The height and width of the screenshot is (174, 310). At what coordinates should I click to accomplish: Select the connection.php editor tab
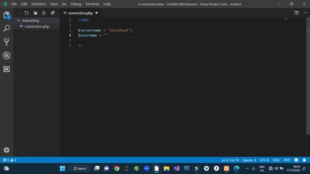click(80, 13)
